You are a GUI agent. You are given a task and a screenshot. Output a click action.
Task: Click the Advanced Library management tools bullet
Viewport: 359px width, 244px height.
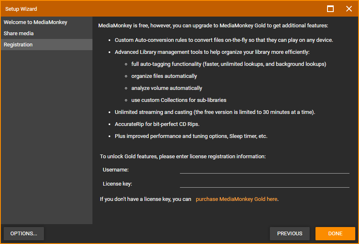212,52
